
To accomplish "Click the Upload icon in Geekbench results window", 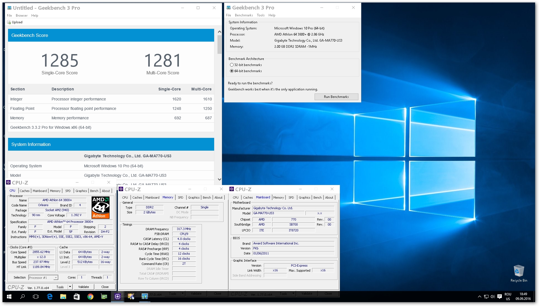I will tap(9, 22).
